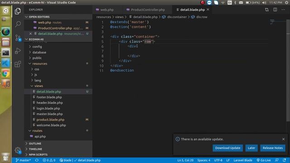Click the div.row breadcrumb

199,17
